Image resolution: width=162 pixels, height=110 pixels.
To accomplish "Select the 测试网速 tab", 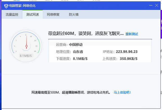I will point(33,15).
